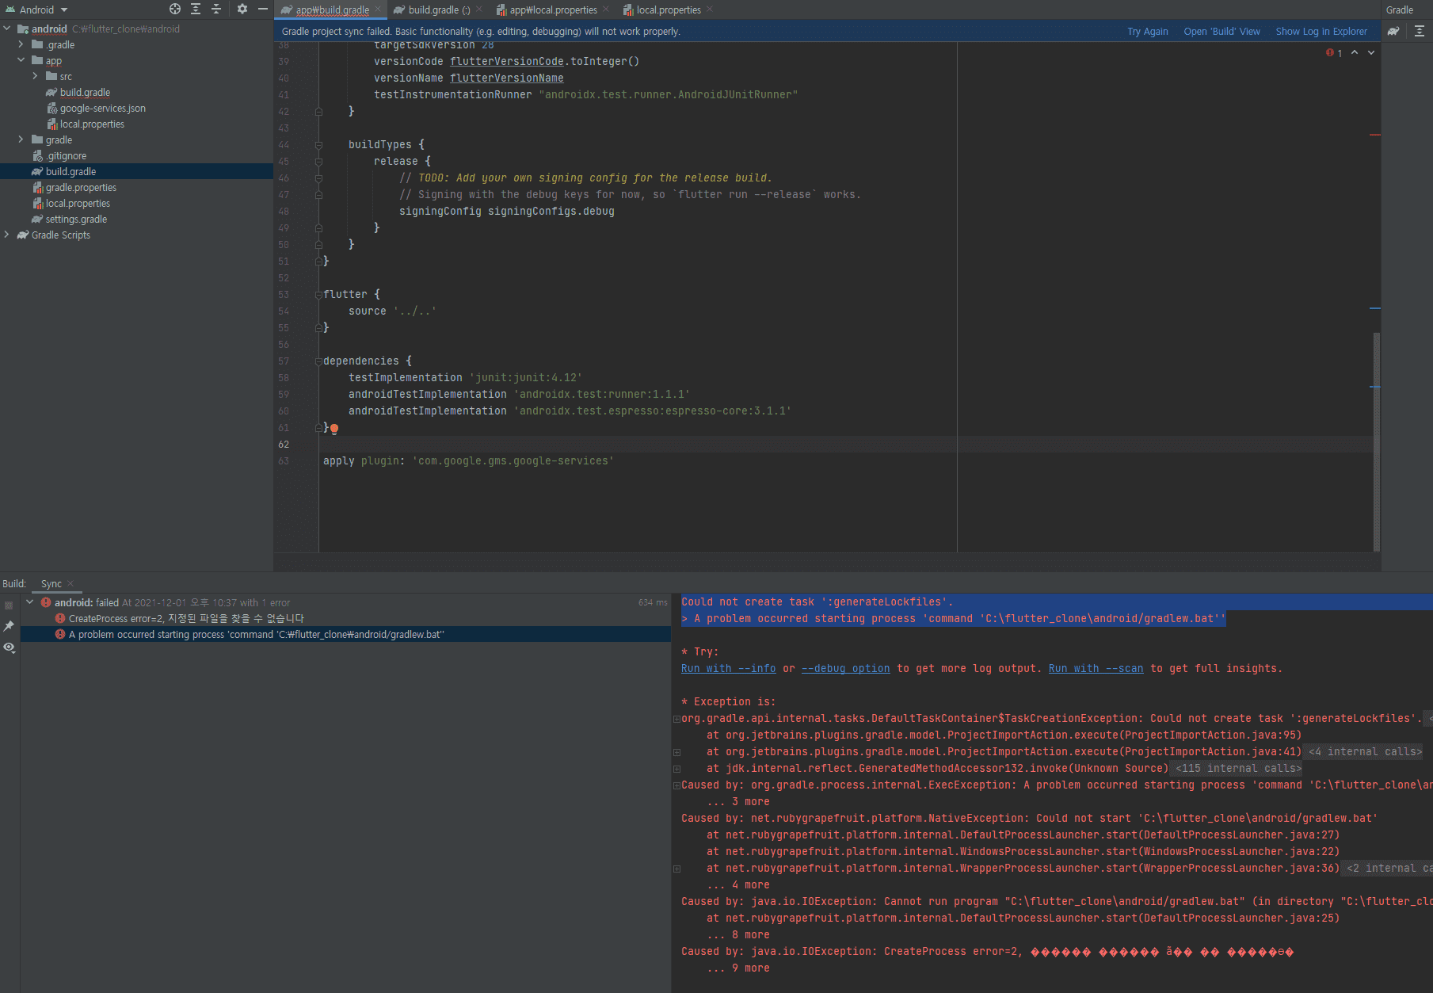Select settings.gradle in project tree
This screenshot has height=993, width=1433.
(76, 220)
